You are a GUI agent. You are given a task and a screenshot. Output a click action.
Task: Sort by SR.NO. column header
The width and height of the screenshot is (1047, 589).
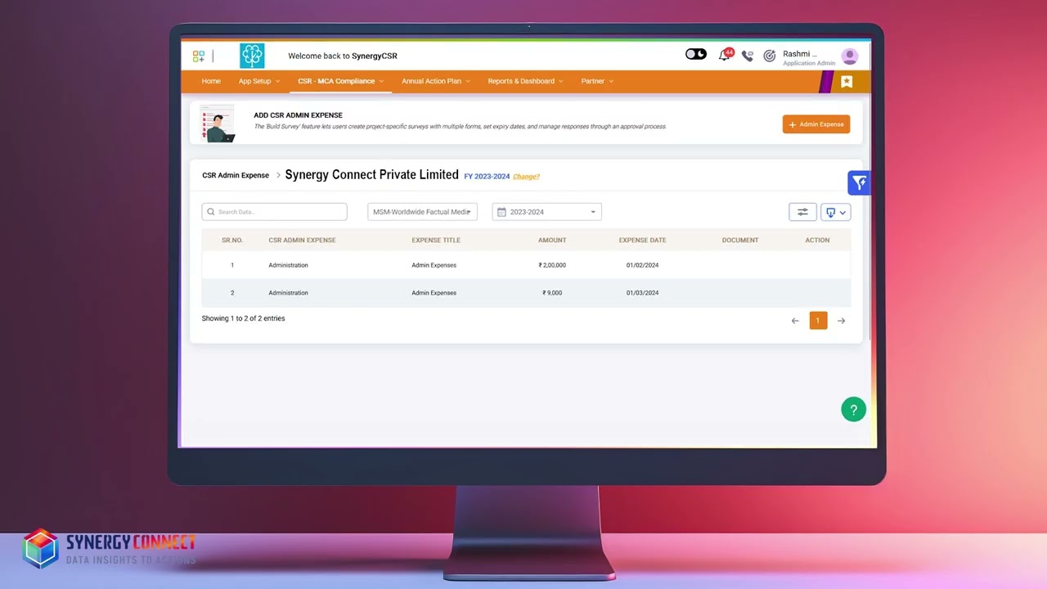[x=232, y=241]
